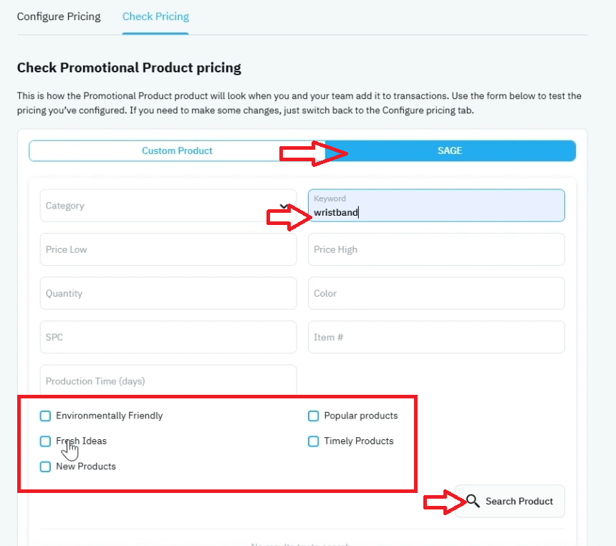Click the Production Time (days) field

[168, 380]
